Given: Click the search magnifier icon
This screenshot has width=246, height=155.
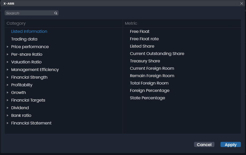Looking at the screenshot, I should click(56, 13).
